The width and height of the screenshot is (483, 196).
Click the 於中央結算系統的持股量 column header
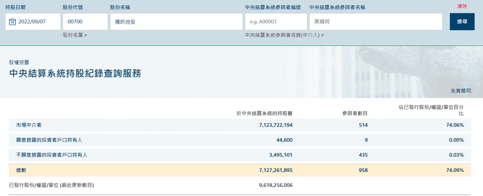pyautogui.click(x=264, y=113)
